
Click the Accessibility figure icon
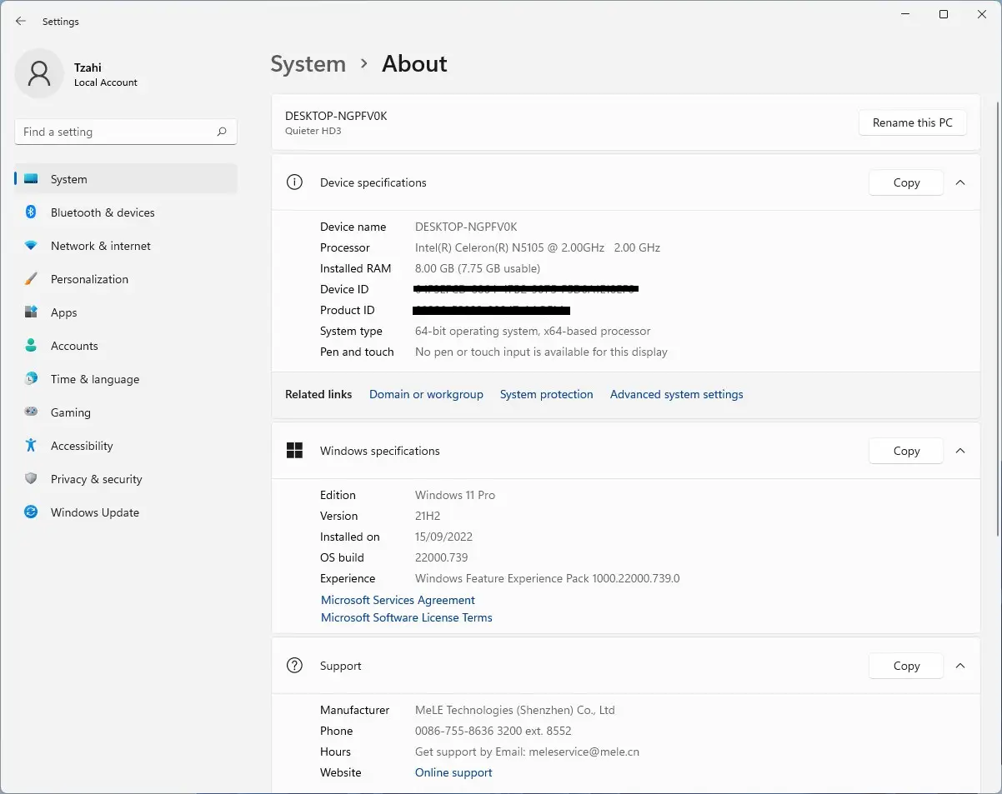tap(31, 446)
